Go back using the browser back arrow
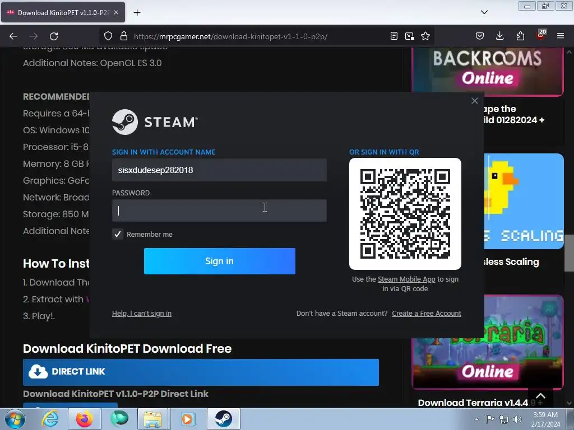The image size is (574, 430). click(13, 36)
